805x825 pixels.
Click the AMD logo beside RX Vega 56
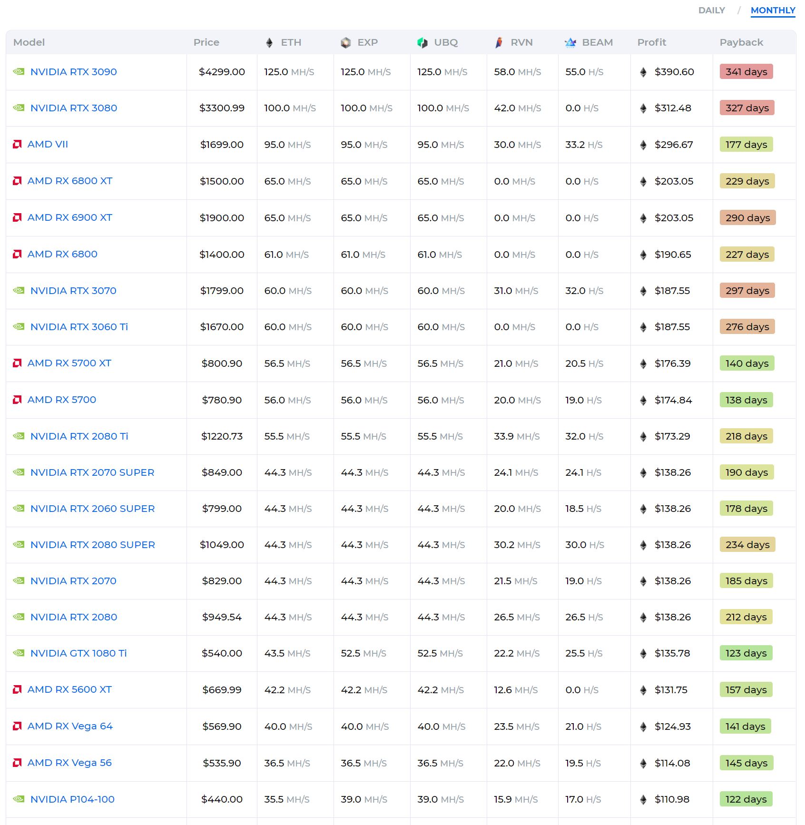click(x=18, y=763)
